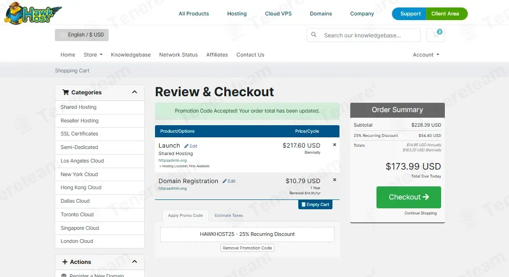The width and height of the screenshot is (509, 277).
Task: Change language and currency English / $ USD
Action: [x=82, y=35]
